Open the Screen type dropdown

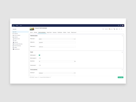pos(56,73)
